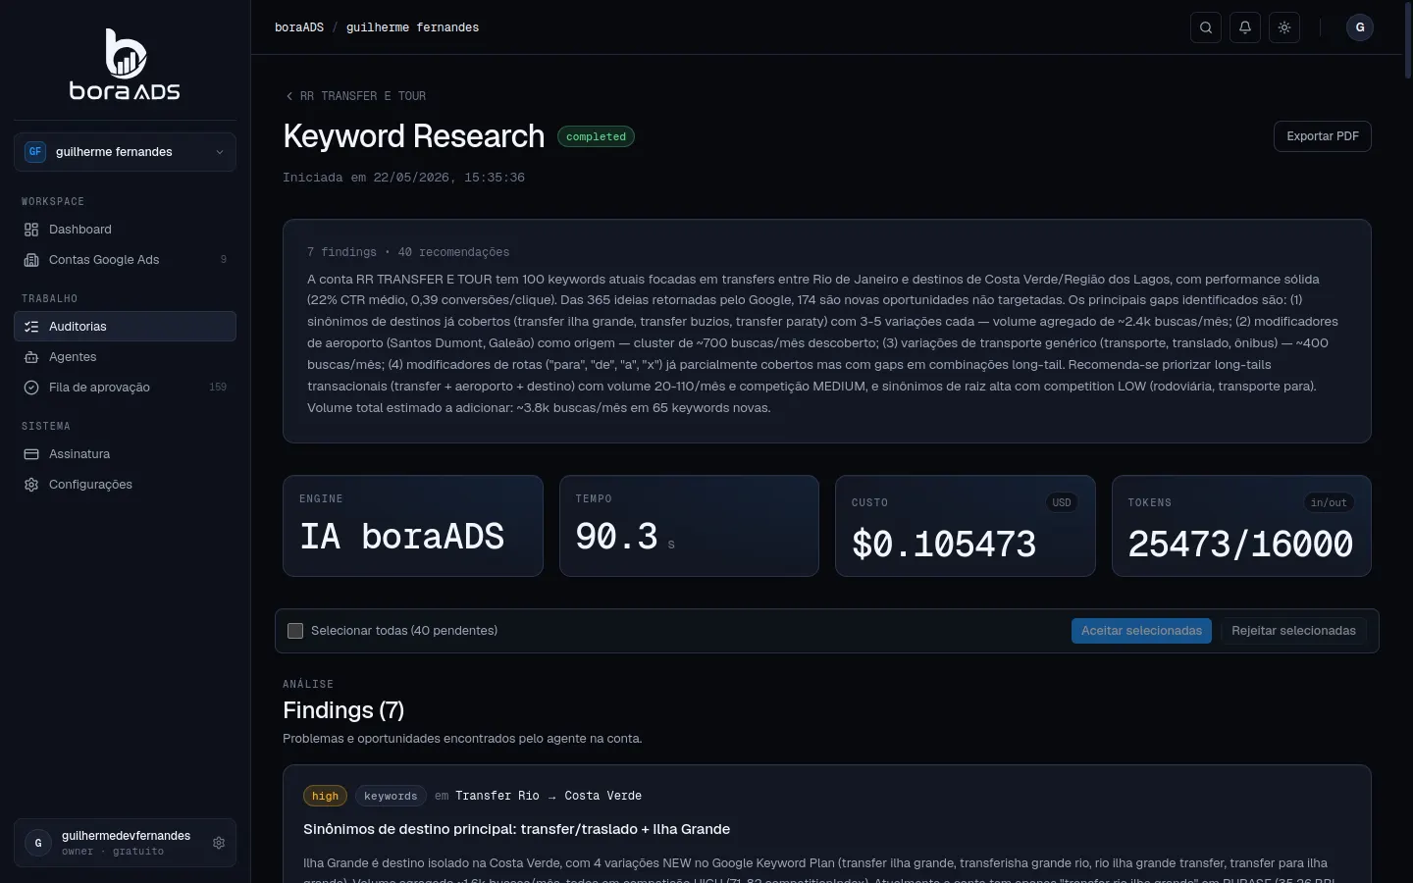Click the GF workspace badge
Image resolution: width=1413 pixels, height=883 pixels.
[x=35, y=152]
